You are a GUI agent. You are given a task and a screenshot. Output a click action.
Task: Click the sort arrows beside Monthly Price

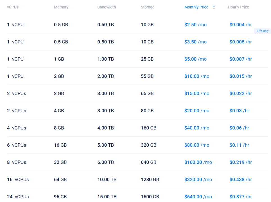click(214, 7)
